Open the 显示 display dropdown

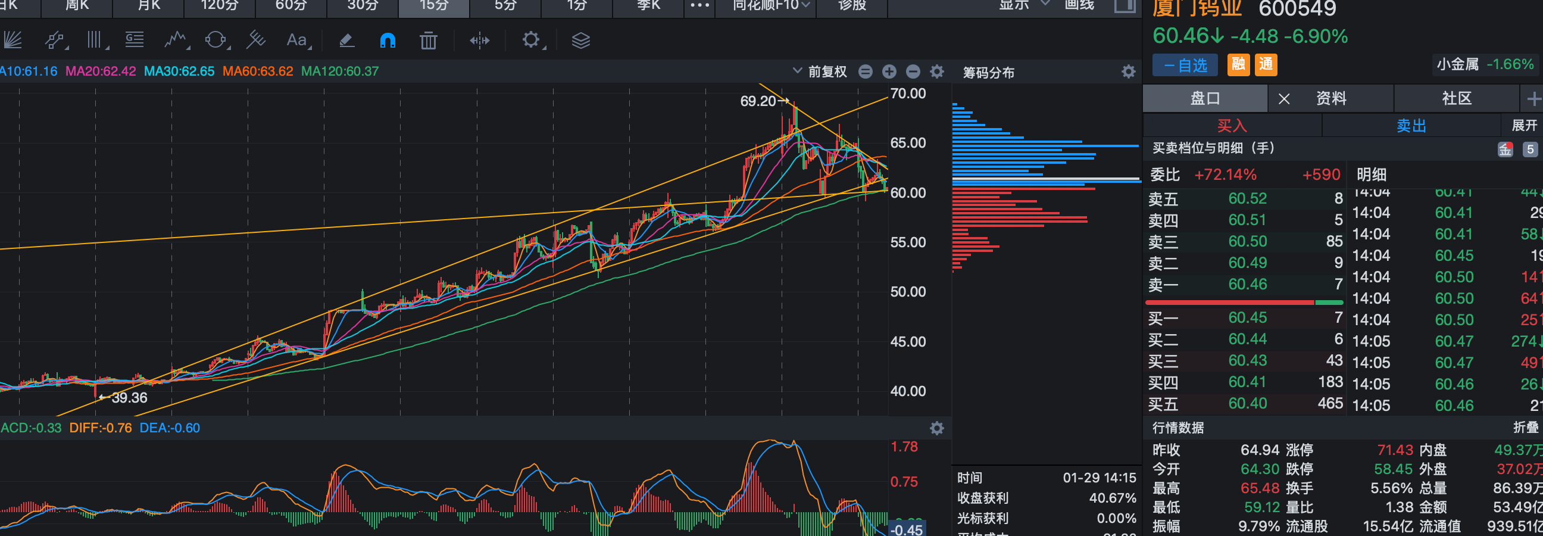tap(1023, 5)
